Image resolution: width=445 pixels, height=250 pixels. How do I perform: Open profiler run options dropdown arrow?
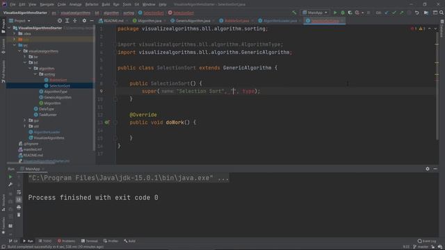pyautogui.click(x=363, y=12)
